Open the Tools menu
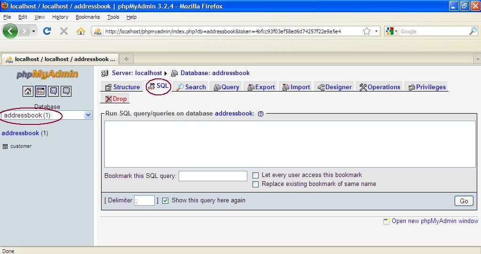Screen dimensions: 481x254 (113, 17)
